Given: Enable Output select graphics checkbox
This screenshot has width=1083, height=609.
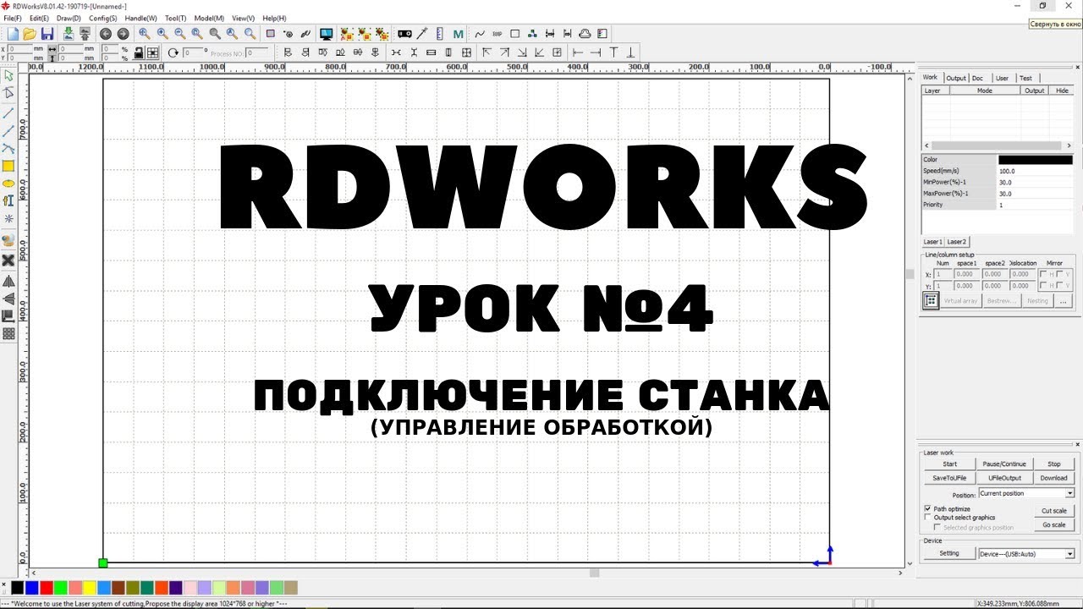Looking at the screenshot, I should pos(927,517).
